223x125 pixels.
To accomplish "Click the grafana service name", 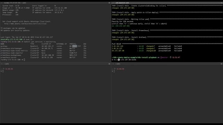I will click(4, 46).
